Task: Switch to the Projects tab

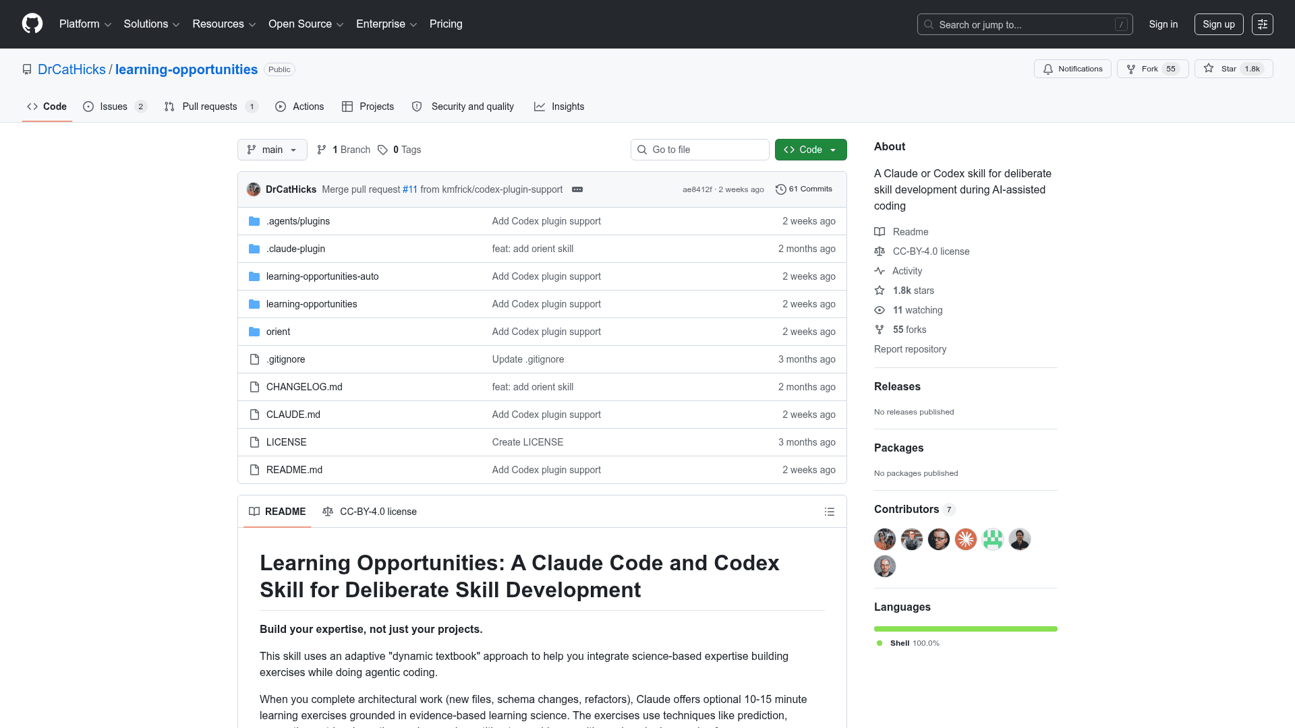Action: pos(368,107)
